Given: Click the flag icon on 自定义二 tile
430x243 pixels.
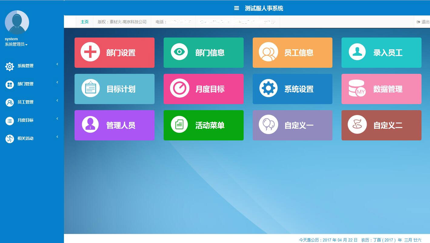Looking at the screenshot, I should click(x=357, y=124).
